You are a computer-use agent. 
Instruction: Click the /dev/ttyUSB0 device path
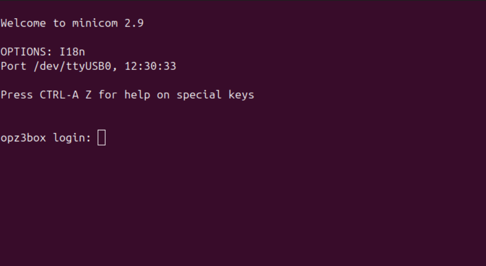[x=72, y=66]
